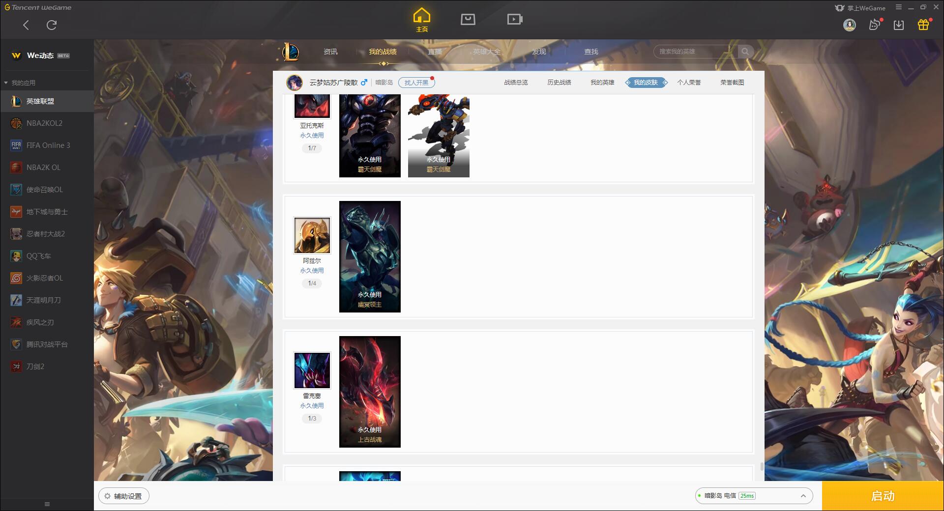Open the user avatar profile icon

[x=849, y=25]
